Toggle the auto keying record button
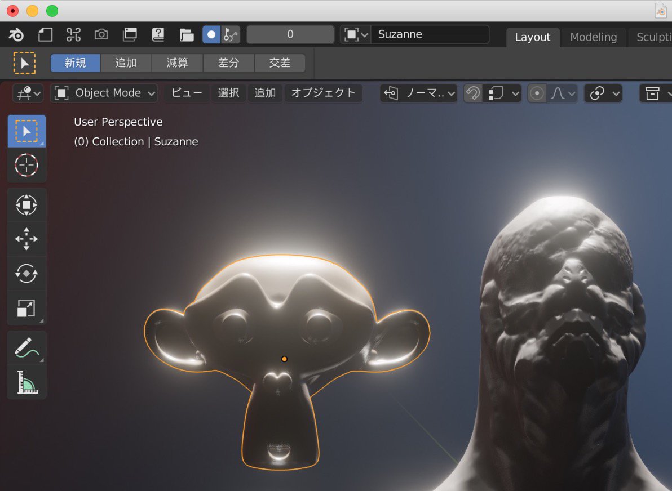The image size is (672, 491). tap(211, 34)
